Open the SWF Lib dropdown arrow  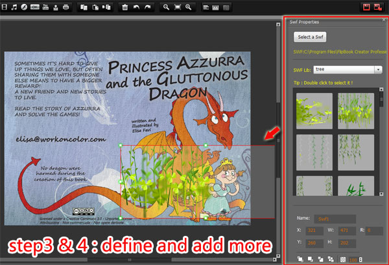pos(378,70)
